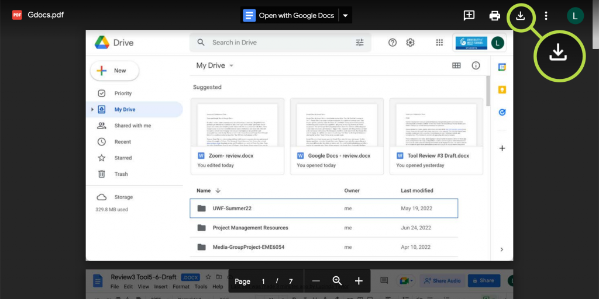Screen dimensions: 599x299
Task: Click the red PDF file icon
Action: click(x=17, y=15)
